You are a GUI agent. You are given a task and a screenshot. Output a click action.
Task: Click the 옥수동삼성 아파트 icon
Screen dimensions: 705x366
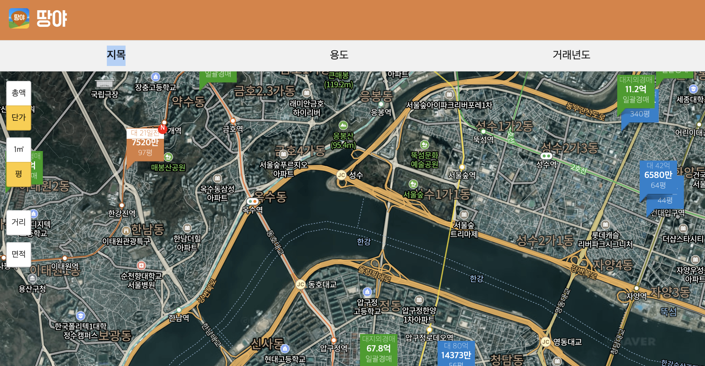tap(217, 178)
